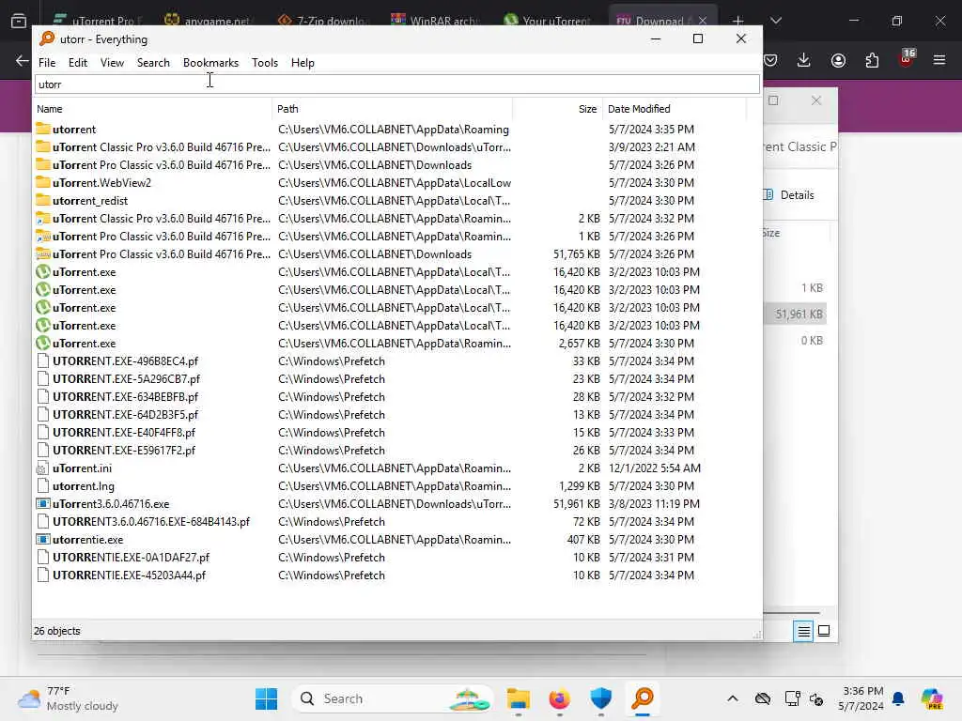Click UTORRENT.EXE-5A296CB7.pf file name
The image size is (962, 721).
(127, 379)
